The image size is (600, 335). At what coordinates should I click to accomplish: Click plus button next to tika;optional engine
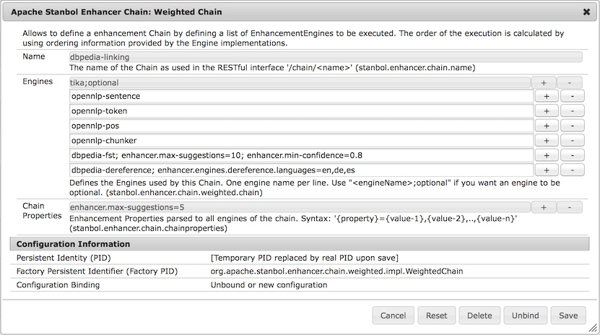click(x=544, y=83)
